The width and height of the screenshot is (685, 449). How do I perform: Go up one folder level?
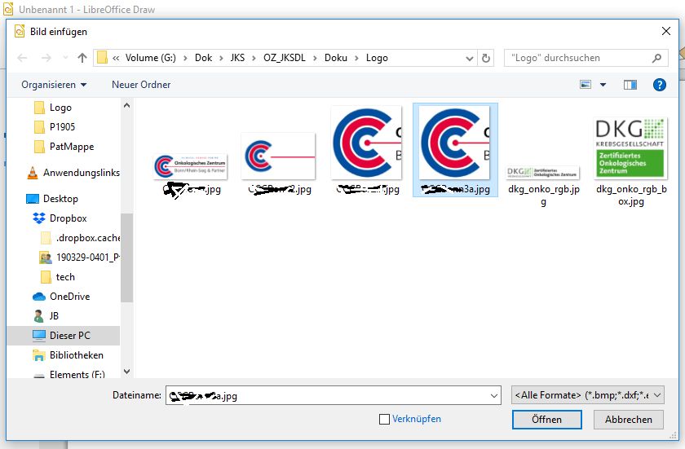point(82,58)
